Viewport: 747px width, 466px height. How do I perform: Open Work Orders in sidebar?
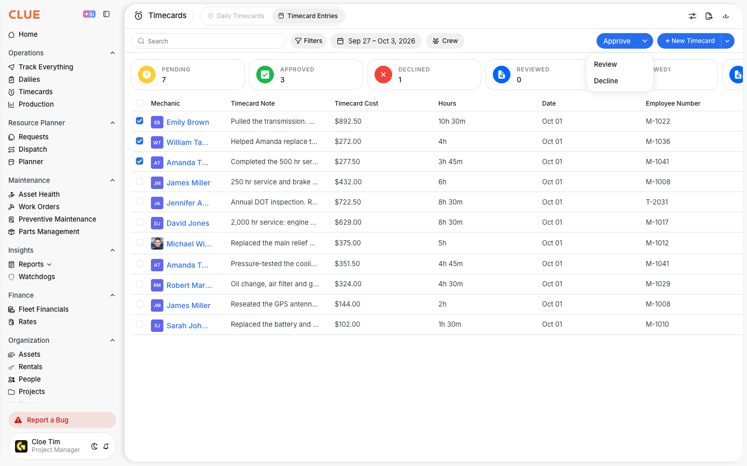(x=39, y=207)
